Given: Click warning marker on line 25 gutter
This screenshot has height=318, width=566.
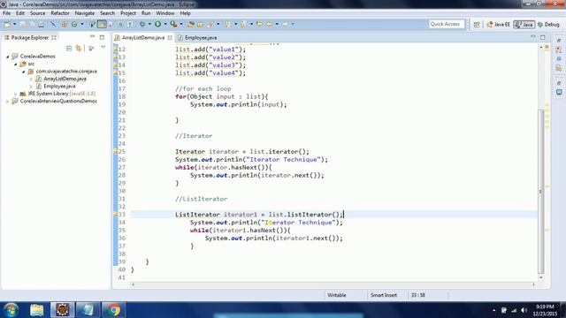Looking at the screenshot, I should point(116,151).
